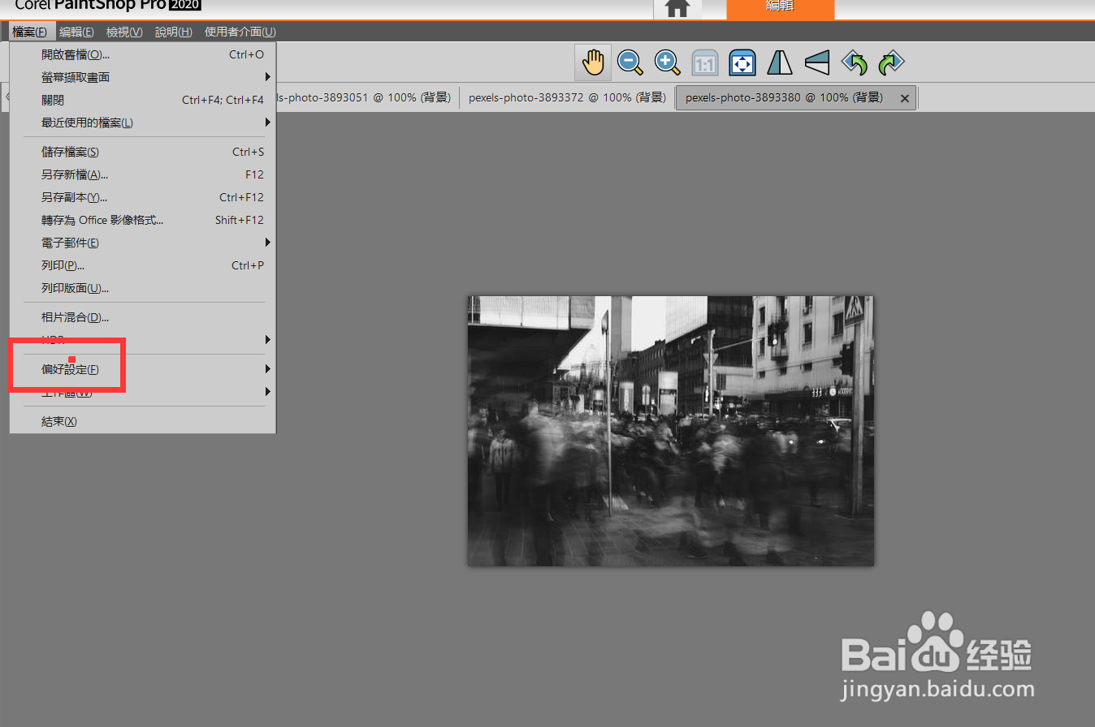Screen dimensions: 1095x727
Task: Expand the 工作區(W) submenu
Action: tap(143, 392)
